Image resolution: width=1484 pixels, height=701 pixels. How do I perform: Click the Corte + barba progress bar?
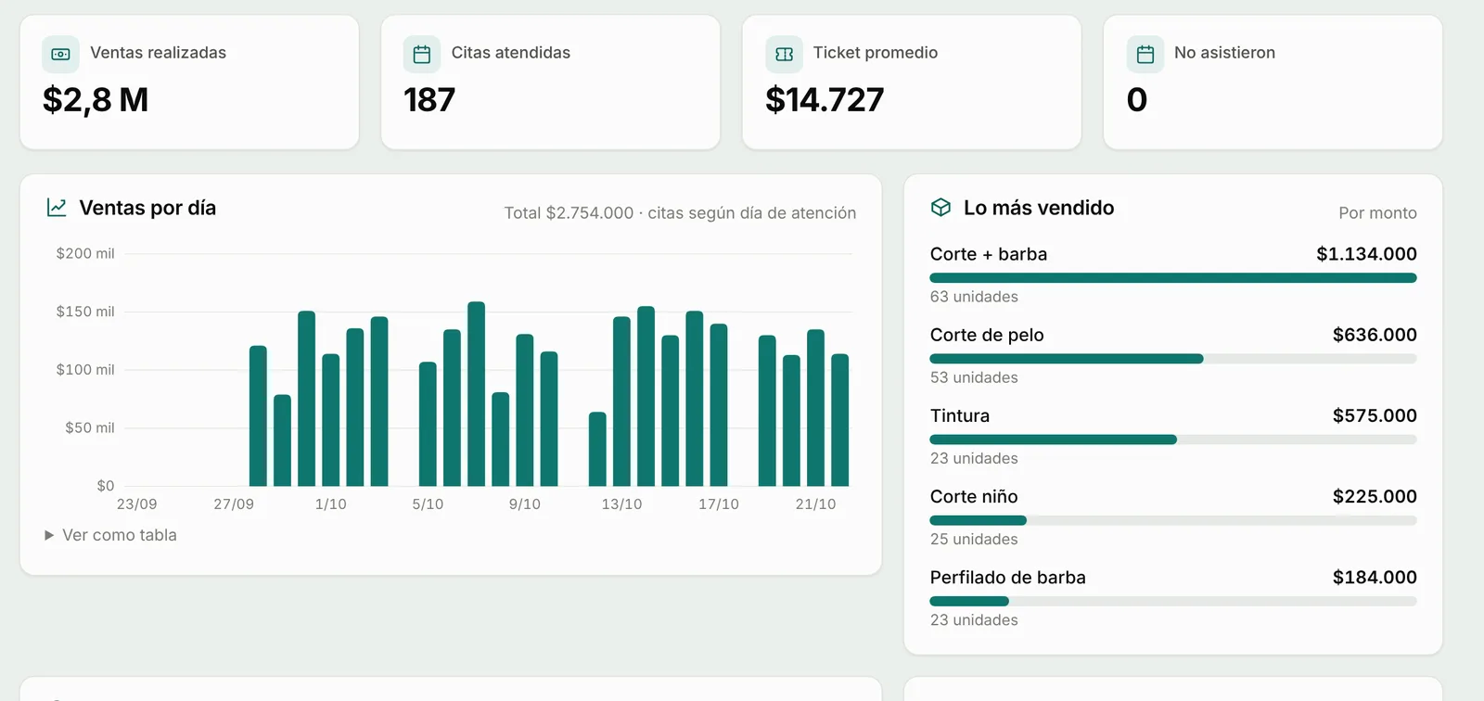tap(1173, 278)
